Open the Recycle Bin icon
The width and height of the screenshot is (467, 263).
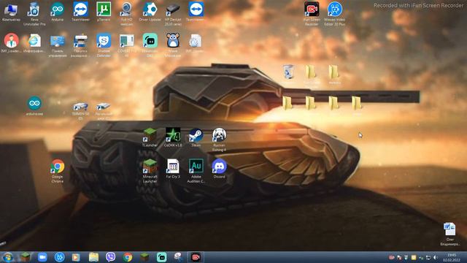(x=289, y=72)
